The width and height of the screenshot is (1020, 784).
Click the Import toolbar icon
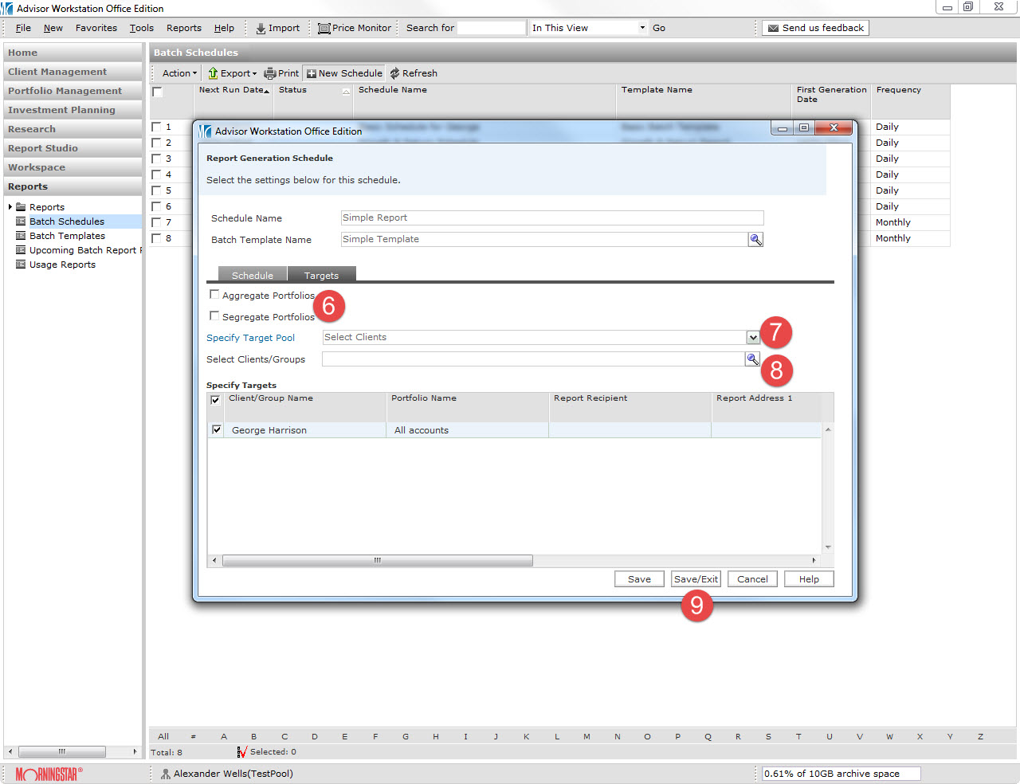click(261, 29)
